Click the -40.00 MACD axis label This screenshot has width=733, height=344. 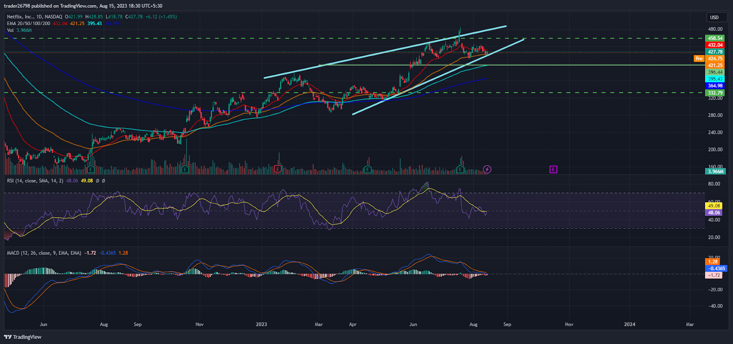click(715, 306)
